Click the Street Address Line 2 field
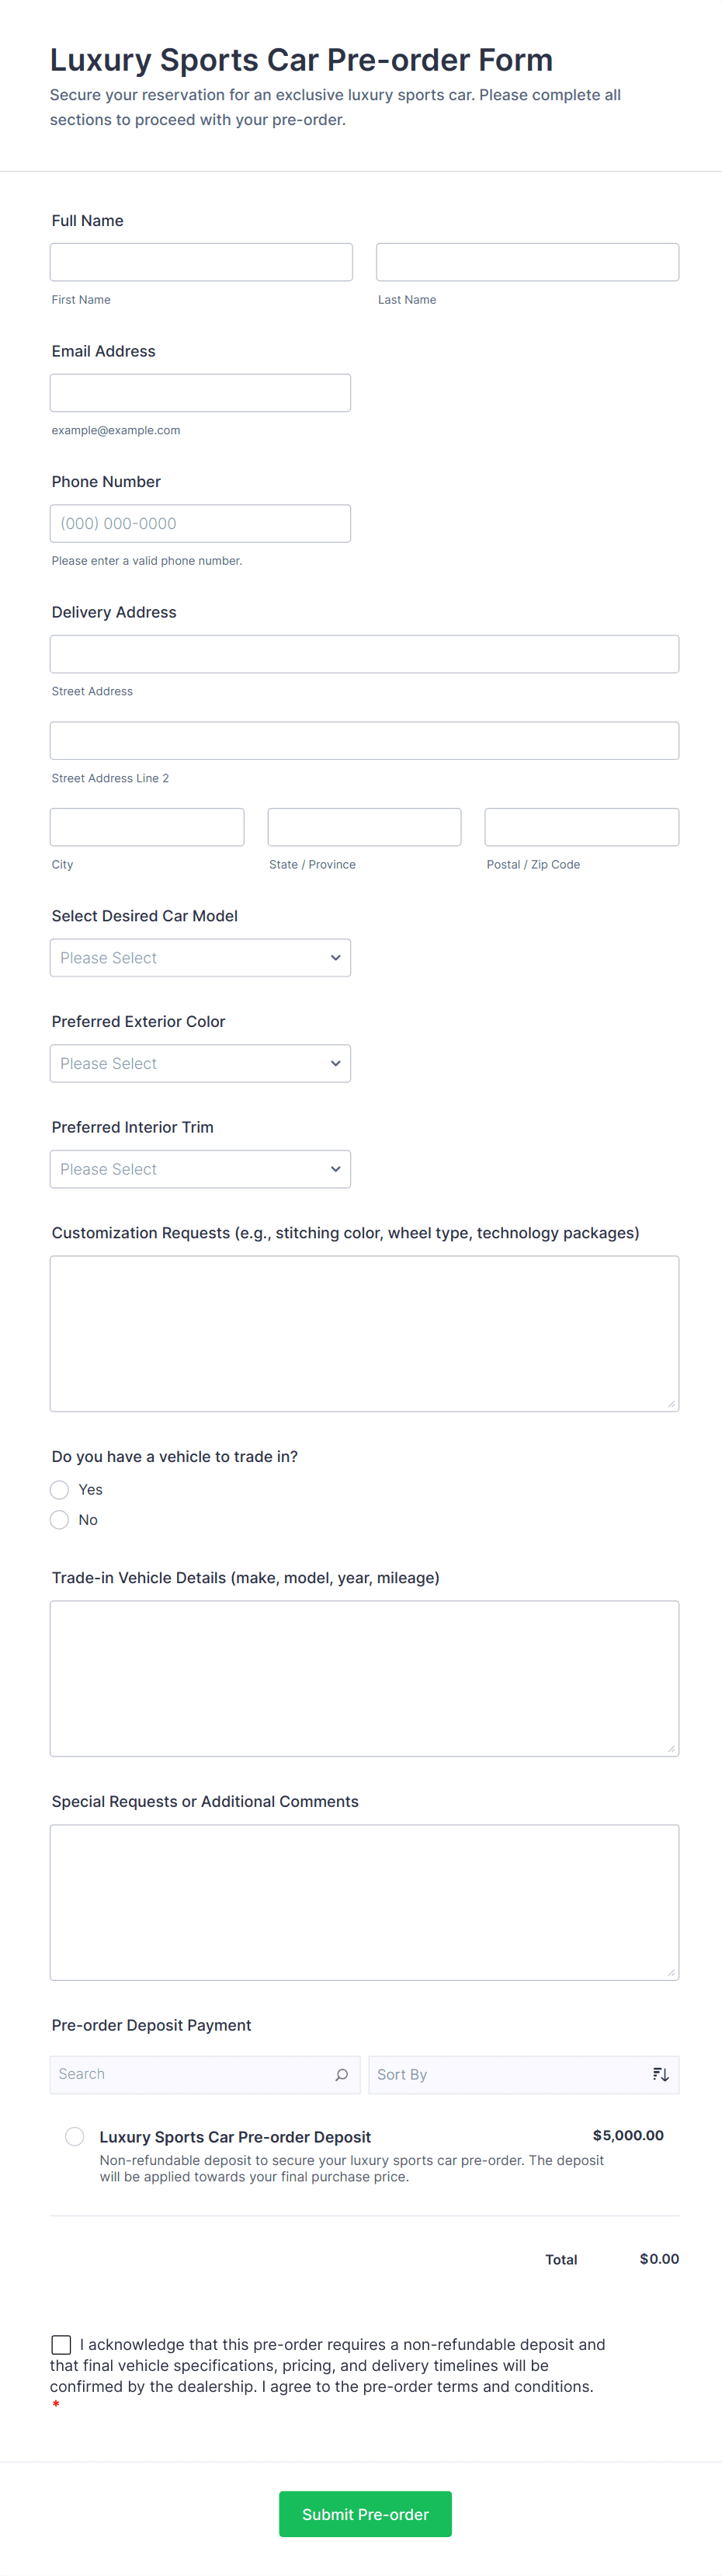Screen dimensions: 722x2576 click(x=364, y=740)
